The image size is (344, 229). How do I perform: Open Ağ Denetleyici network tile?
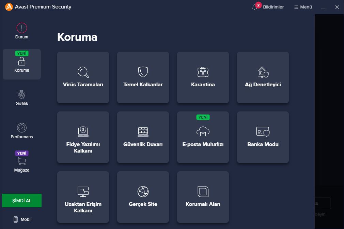point(263,77)
